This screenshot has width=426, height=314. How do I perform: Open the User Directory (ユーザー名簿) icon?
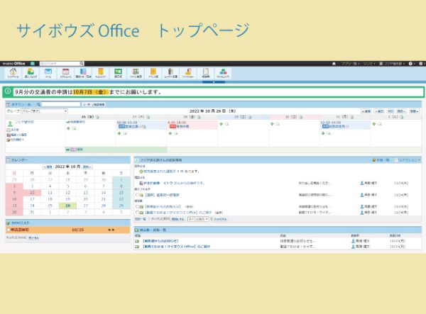[x=170, y=73]
